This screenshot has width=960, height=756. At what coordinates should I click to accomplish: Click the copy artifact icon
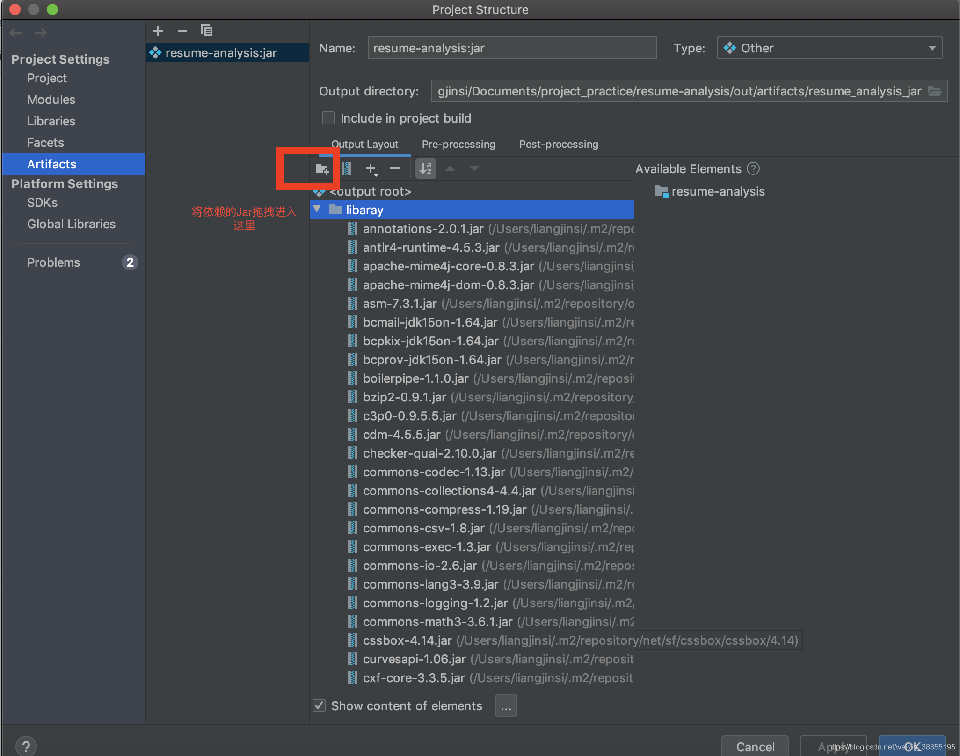[206, 31]
